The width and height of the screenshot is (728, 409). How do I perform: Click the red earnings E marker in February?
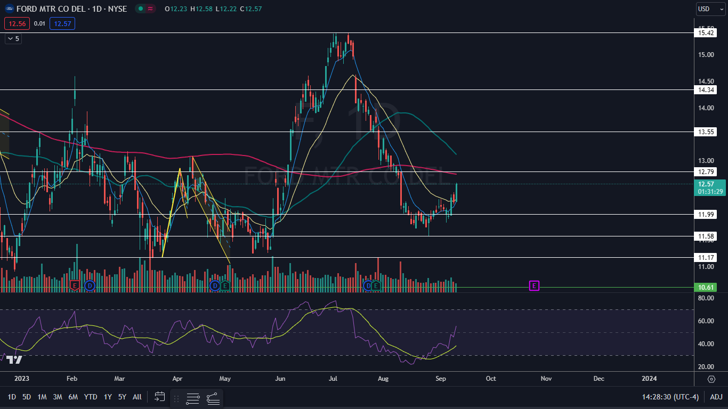[x=75, y=286]
